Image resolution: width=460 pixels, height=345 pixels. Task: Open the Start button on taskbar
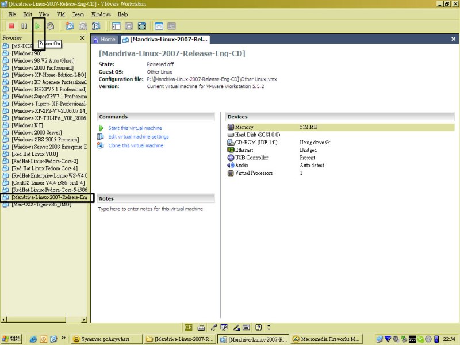pyautogui.click(x=11, y=339)
